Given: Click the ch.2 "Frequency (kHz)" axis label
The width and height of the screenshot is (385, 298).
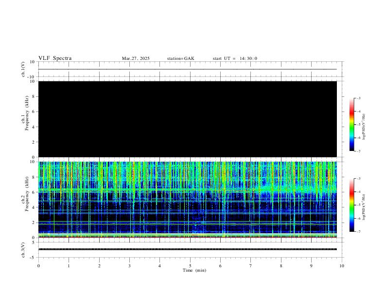Looking at the screenshot, I should coord(27,194).
